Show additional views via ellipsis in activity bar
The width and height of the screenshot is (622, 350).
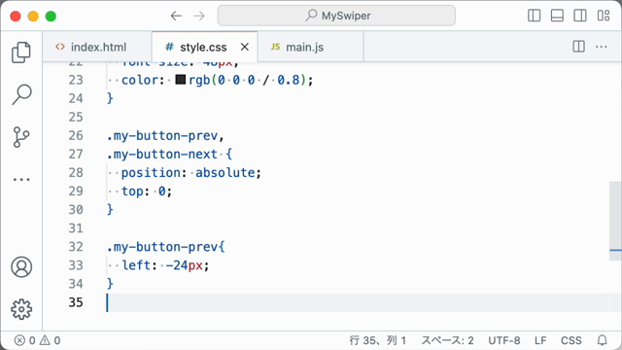tap(21, 179)
